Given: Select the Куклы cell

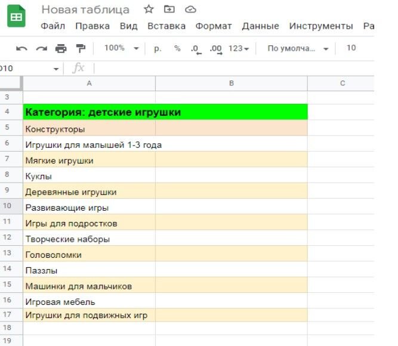Looking at the screenshot, I should 89,175.
